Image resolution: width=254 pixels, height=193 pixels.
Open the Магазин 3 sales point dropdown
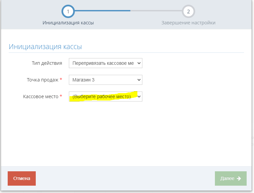106,80
